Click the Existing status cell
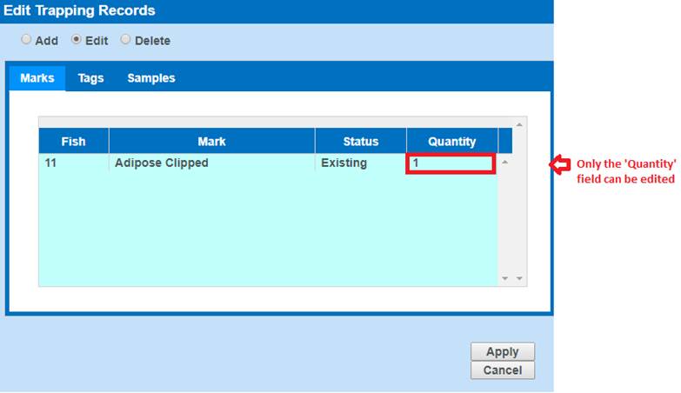 tap(344, 163)
